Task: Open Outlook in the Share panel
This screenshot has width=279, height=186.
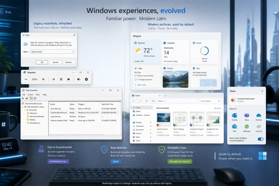Action: point(234,117)
